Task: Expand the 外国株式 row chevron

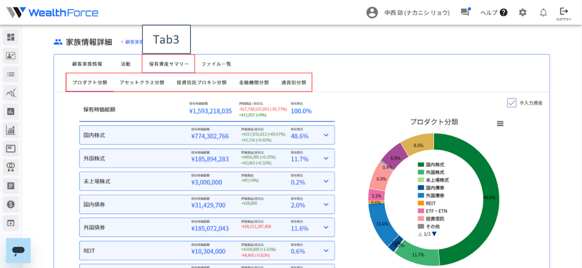Action: tap(326, 158)
